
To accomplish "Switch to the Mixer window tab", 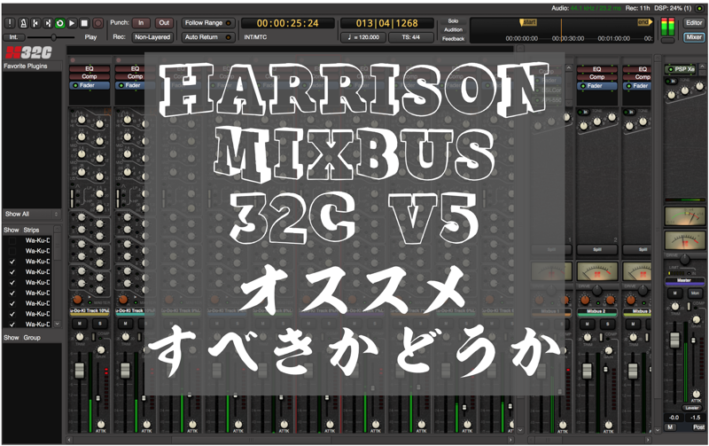I will click(694, 37).
